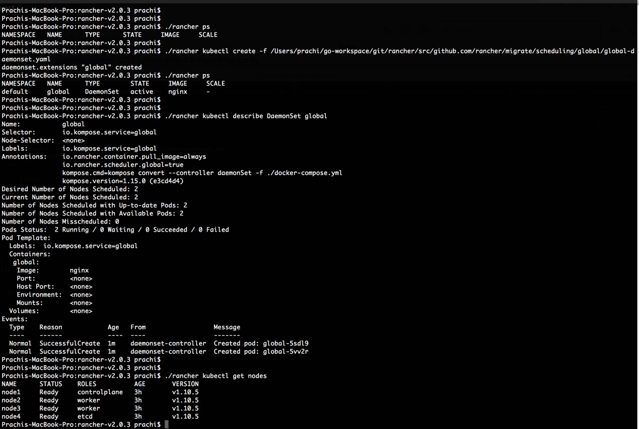This screenshot has width=639, height=429.
Task: Click the kubectl describe DaemonSet global command
Action: click(x=246, y=116)
